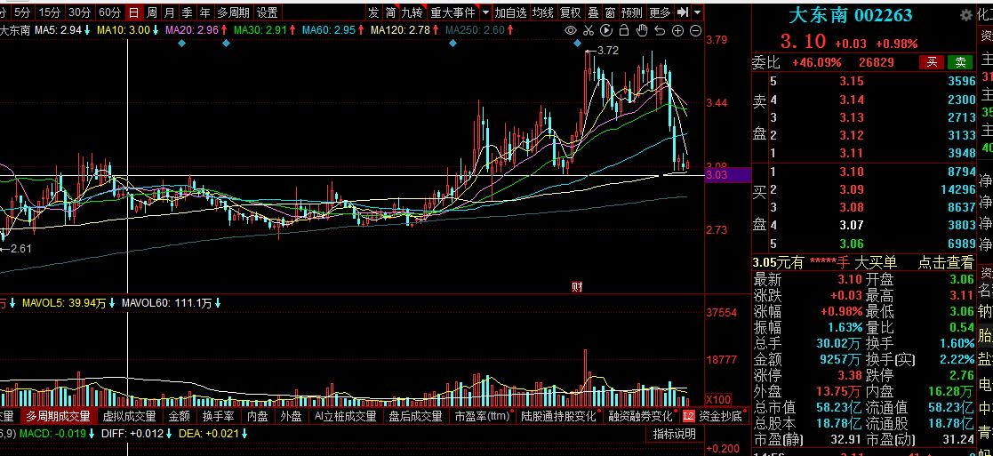Select the 融资融券变化 indicator tab

641,416
